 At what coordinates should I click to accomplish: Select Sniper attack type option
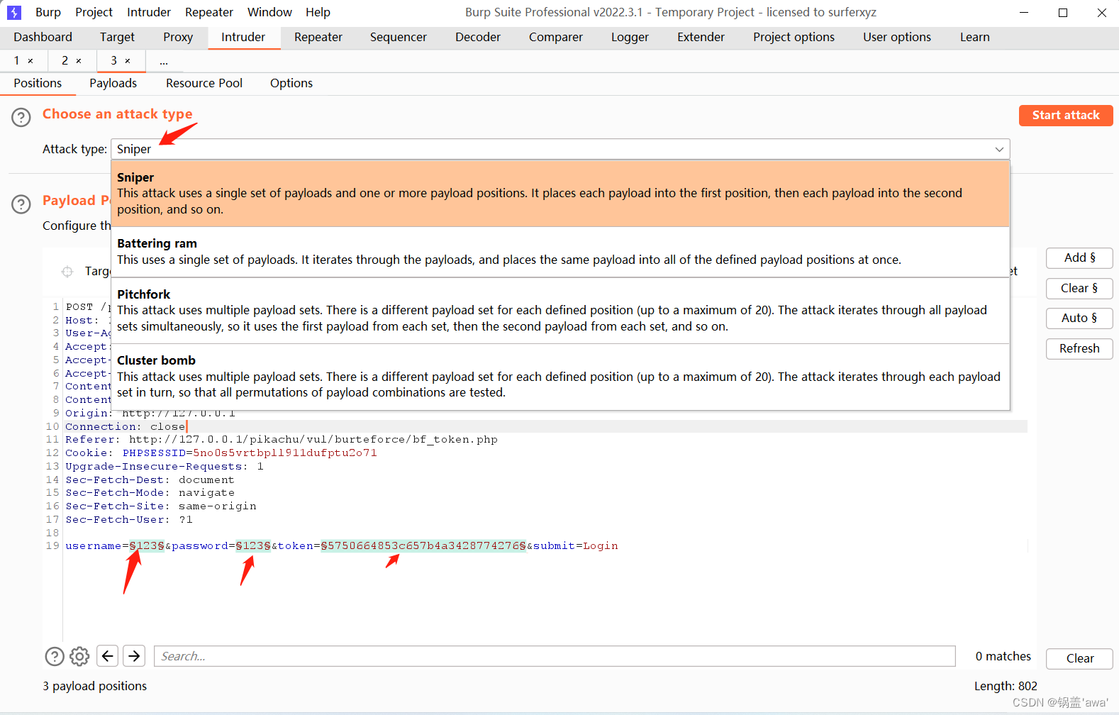tap(560, 194)
